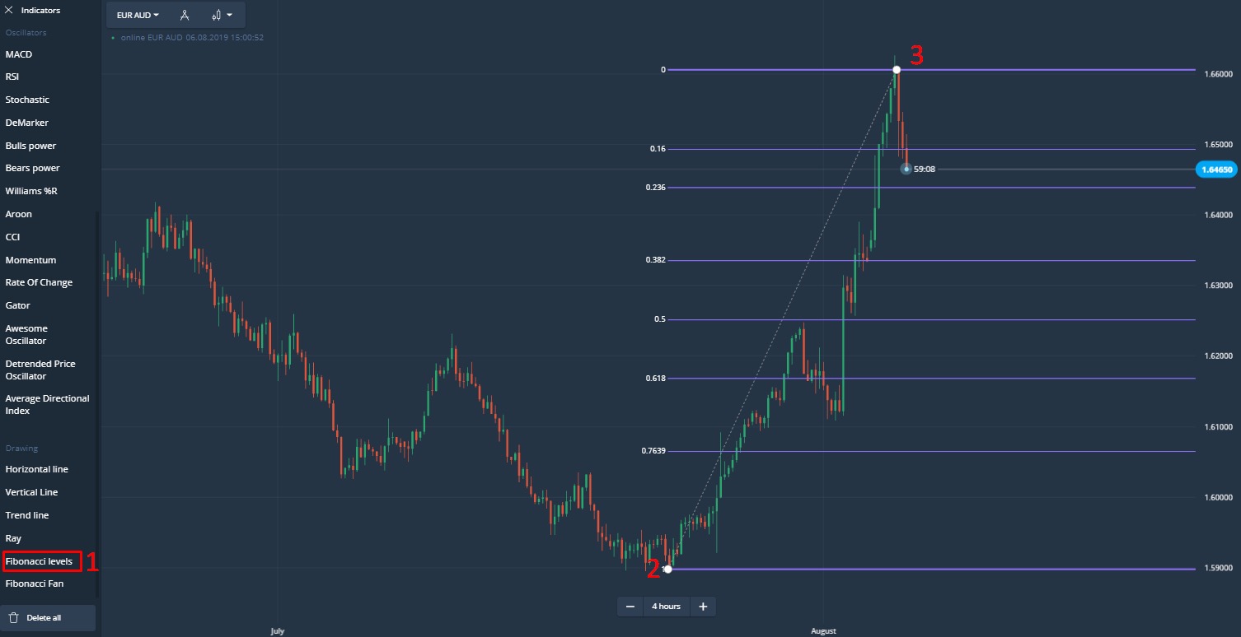
Task: Select the Awesome Oscillator entry
Action: click(x=26, y=334)
